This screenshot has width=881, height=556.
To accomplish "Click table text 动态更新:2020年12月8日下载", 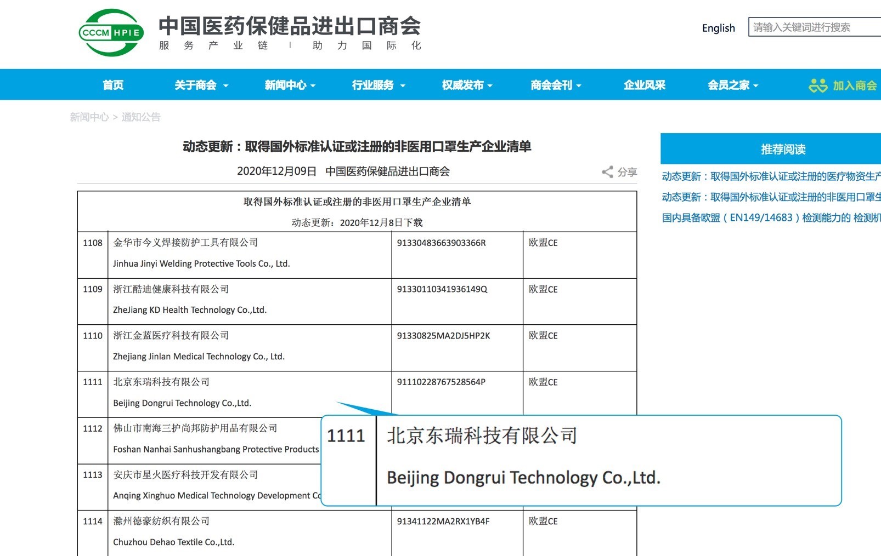I will point(357,222).
